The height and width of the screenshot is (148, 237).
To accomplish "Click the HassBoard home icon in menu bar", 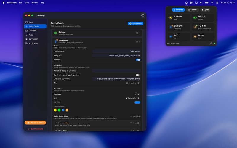I will tap(186, 3).
